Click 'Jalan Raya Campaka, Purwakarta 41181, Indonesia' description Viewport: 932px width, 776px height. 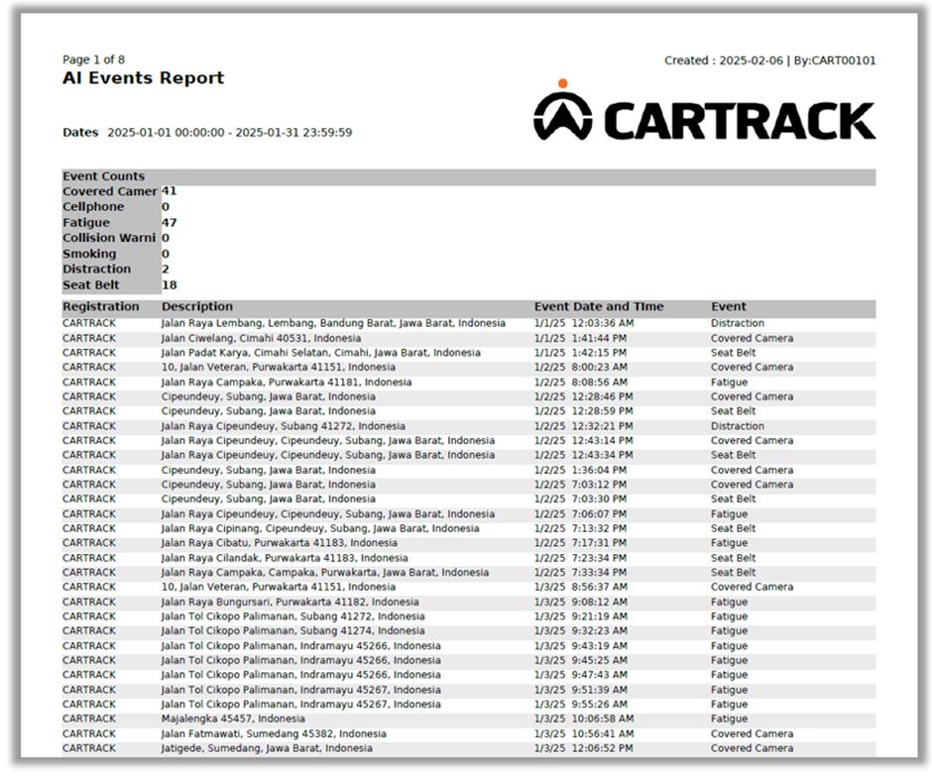tap(287, 383)
